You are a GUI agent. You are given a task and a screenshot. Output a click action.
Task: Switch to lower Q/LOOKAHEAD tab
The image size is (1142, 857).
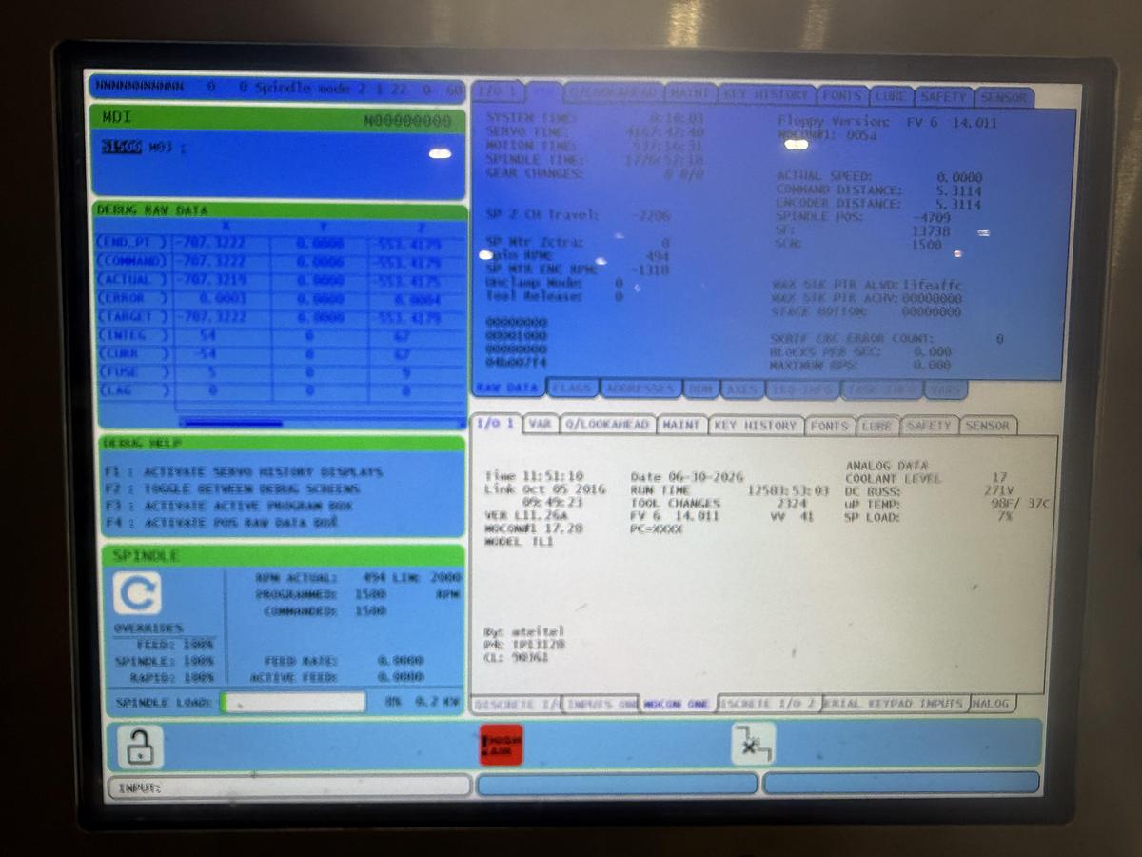click(x=607, y=425)
